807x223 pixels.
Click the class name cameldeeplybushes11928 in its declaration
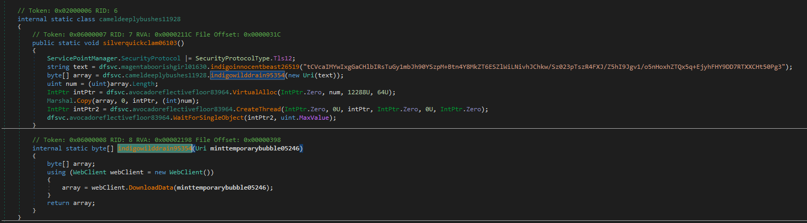[140, 19]
